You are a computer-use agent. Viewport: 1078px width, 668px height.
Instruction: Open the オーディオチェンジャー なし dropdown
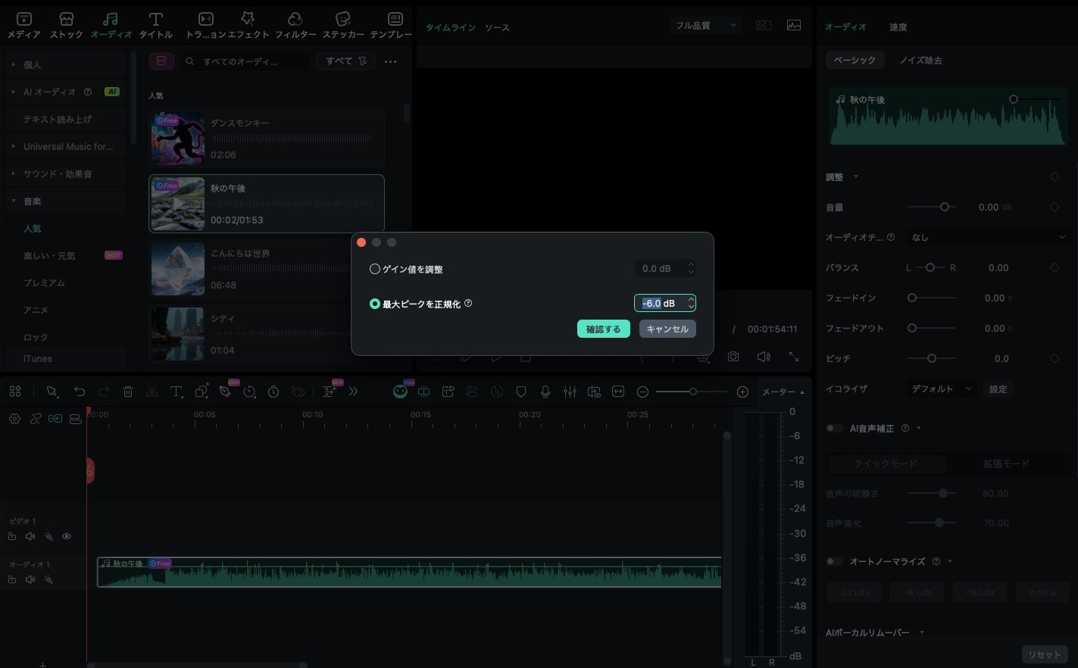(988, 237)
